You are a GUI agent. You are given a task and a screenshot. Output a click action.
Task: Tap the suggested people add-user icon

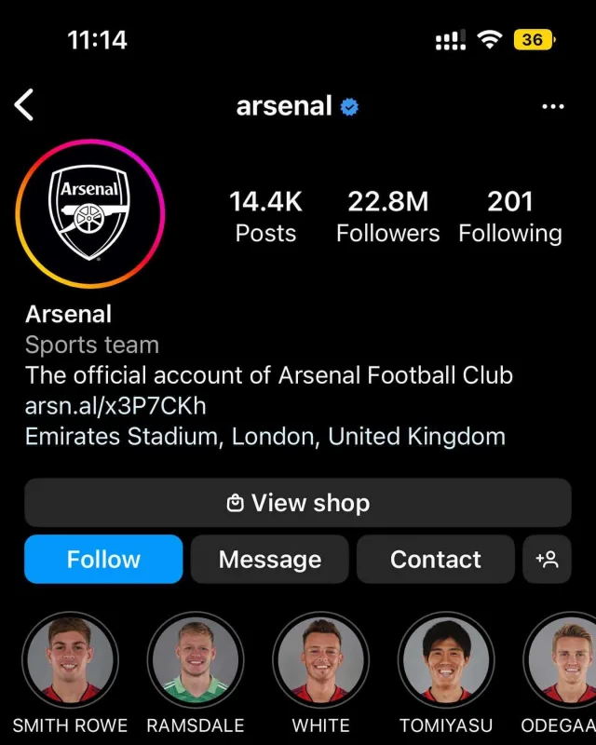547,559
